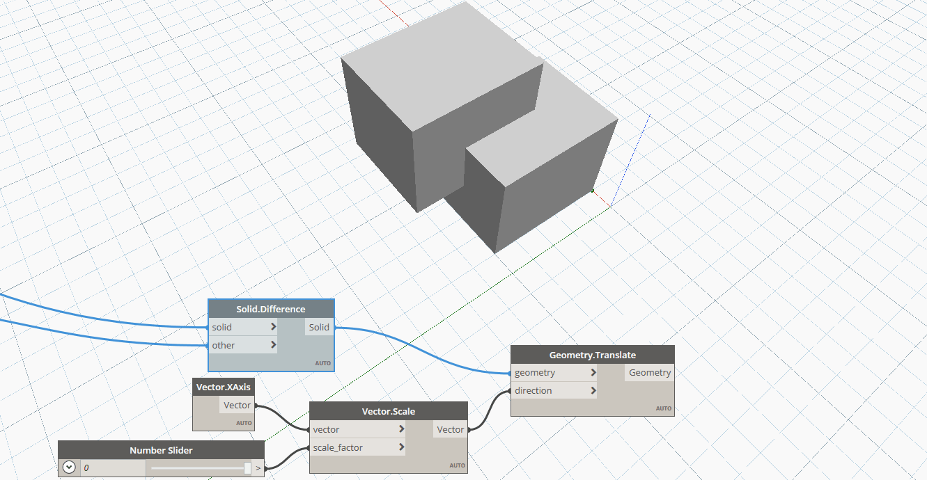Image resolution: width=927 pixels, height=480 pixels.
Task: Click AUTO lacing label on Solid.Difference node
Action: click(x=323, y=363)
